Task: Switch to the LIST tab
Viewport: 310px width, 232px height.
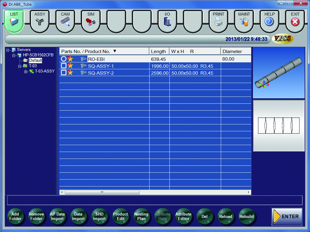Action: point(14,21)
